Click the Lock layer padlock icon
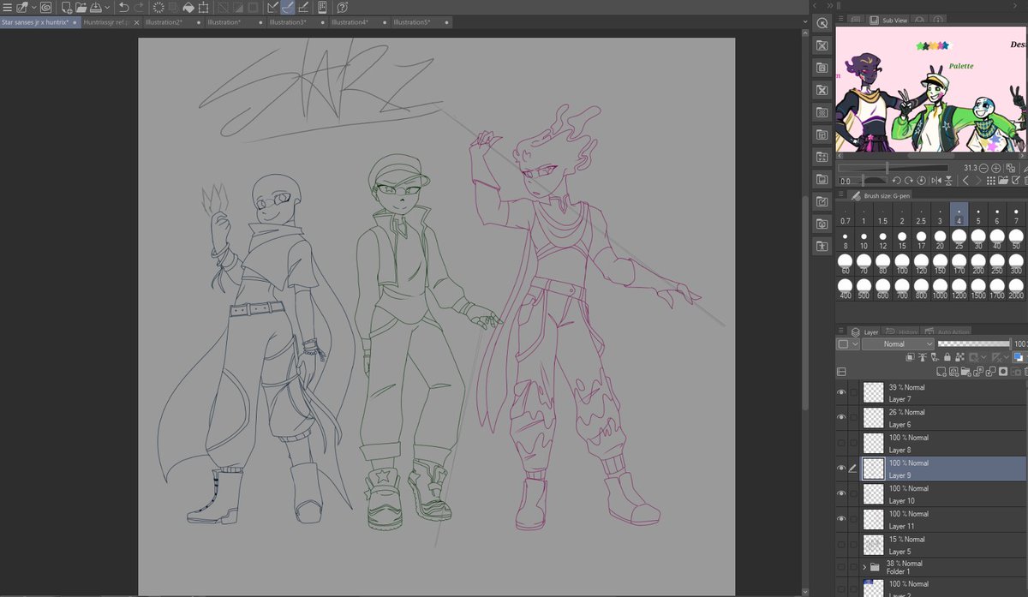Viewport: 1028px width, 597px height. click(x=947, y=356)
